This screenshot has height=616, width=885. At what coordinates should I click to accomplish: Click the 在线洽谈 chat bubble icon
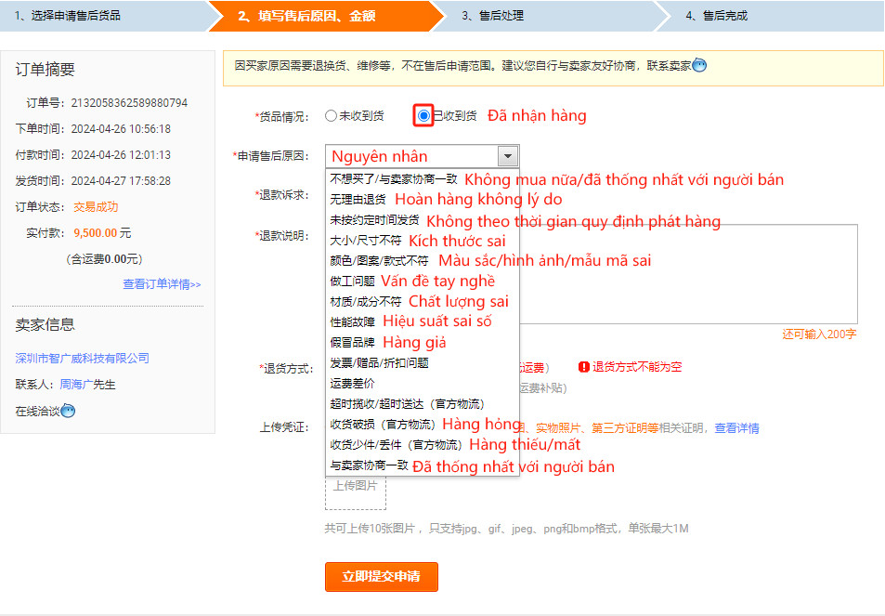pos(68,411)
